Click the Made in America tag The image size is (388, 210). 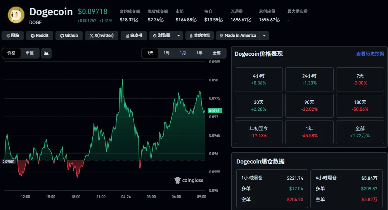pyautogui.click(x=238, y=36)
